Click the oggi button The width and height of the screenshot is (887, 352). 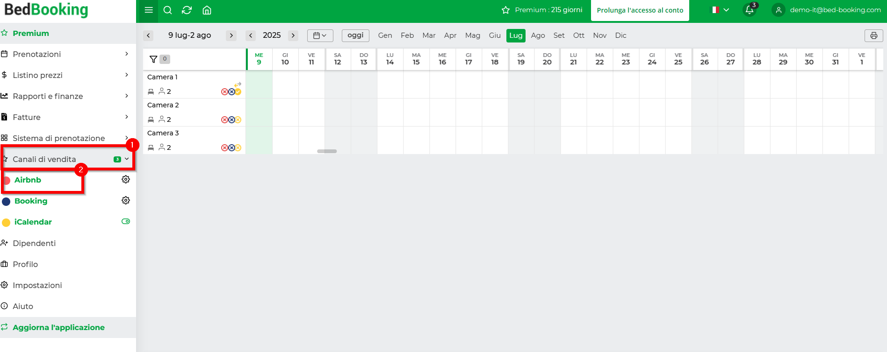coord(355,35)
